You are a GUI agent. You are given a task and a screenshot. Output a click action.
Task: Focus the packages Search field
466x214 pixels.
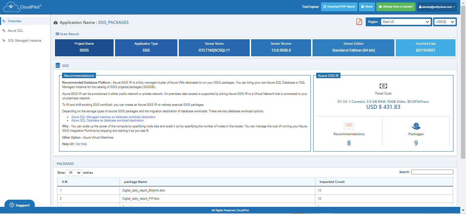(432, 172)
